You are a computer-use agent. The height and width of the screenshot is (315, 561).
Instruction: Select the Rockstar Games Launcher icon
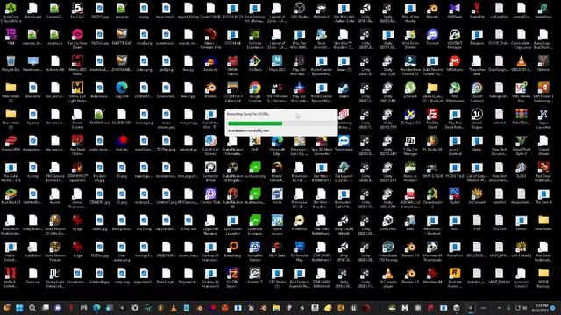pyautogui.click(x=454, y=276)
